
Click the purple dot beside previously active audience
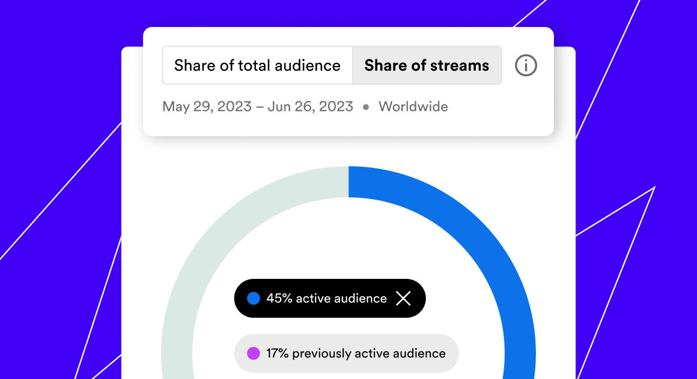click(x=253, y=353)
